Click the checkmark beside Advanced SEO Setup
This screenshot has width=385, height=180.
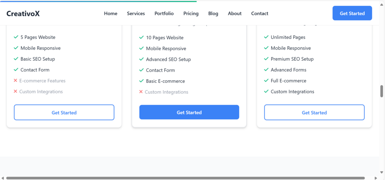(x=141, y=59)
